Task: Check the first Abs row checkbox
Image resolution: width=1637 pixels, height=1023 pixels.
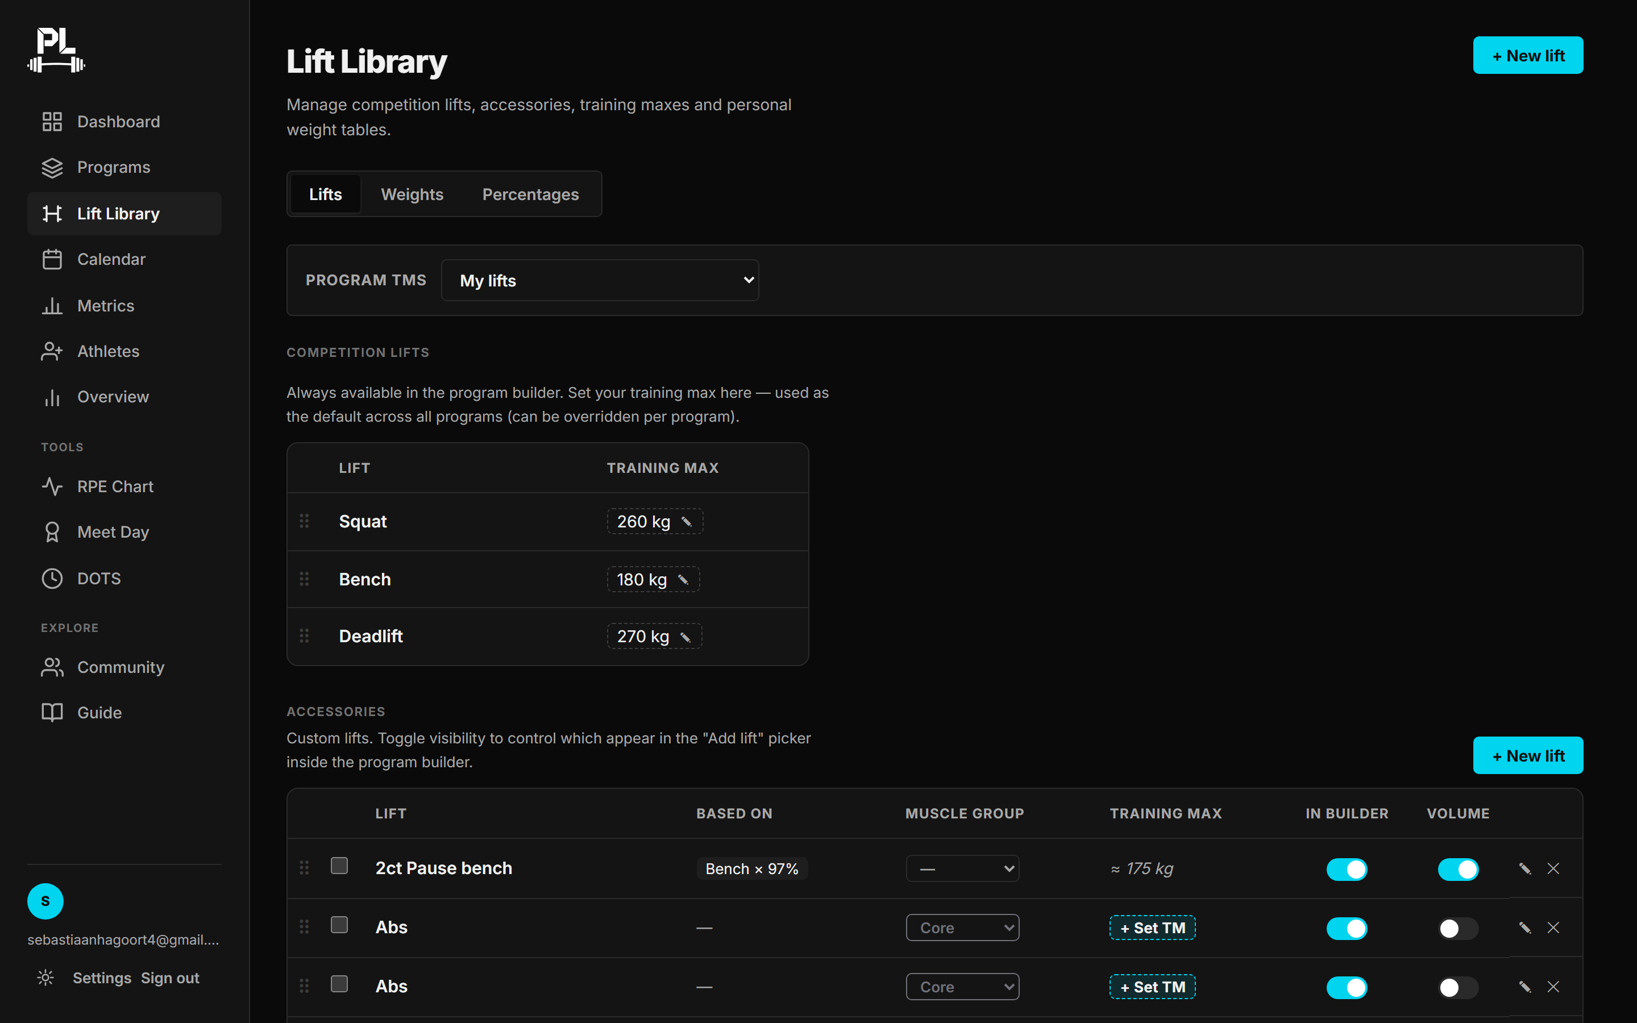Action: 339,925
